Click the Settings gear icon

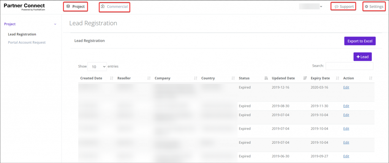(x=366, y=6)
